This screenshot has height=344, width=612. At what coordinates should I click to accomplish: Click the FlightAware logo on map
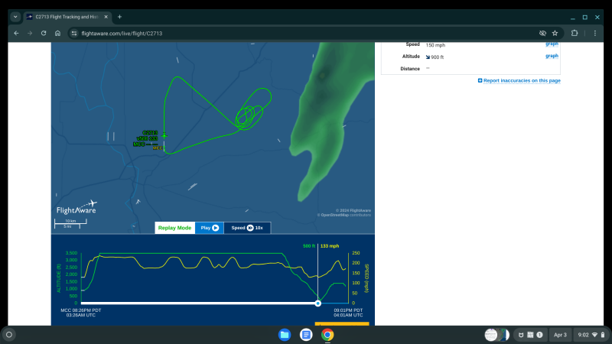coord(76,207)
